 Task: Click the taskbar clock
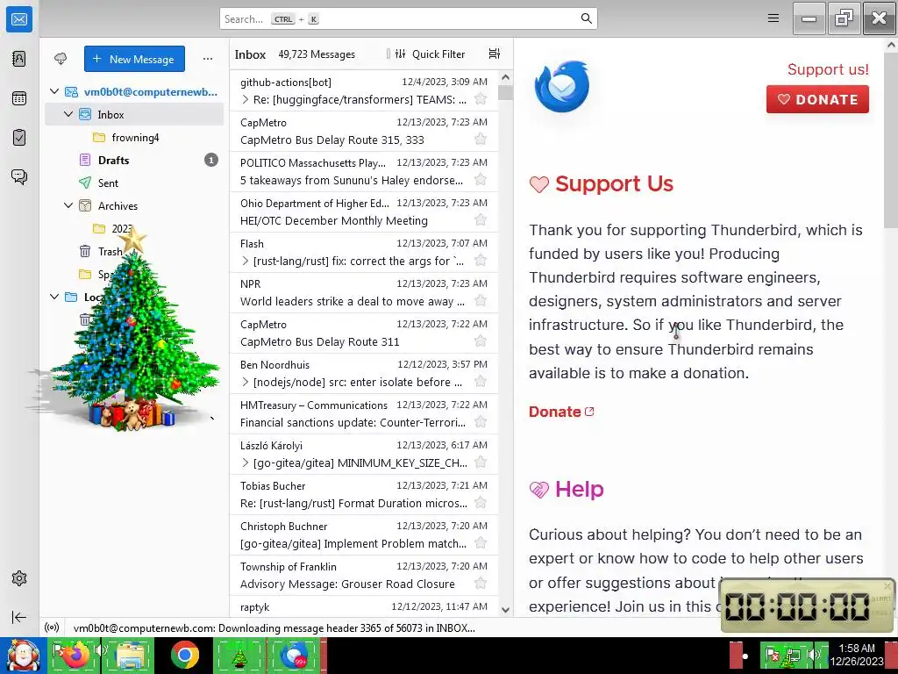pos(857,655)
